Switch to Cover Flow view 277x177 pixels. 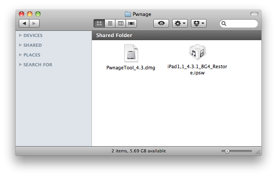click(x=131, y=24)
